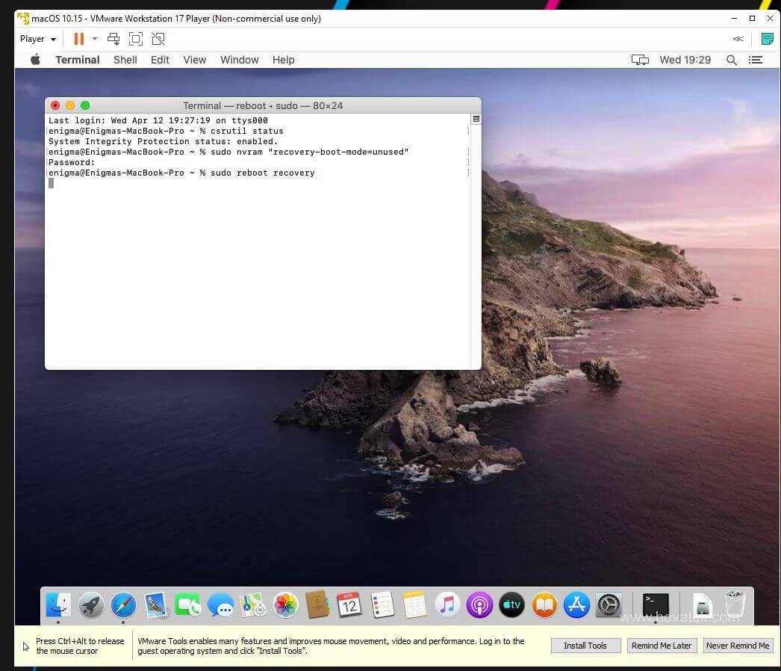Open System Preferences from the Dock
This screenshot has height=671, width=781.
pyautogui.click(x=609, y=605)
